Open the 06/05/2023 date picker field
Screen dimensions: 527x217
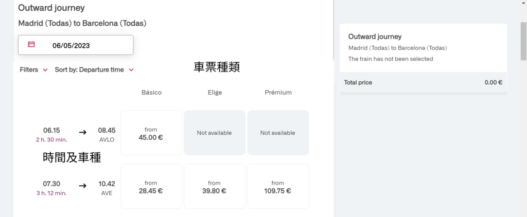click(x=76, y=45)
